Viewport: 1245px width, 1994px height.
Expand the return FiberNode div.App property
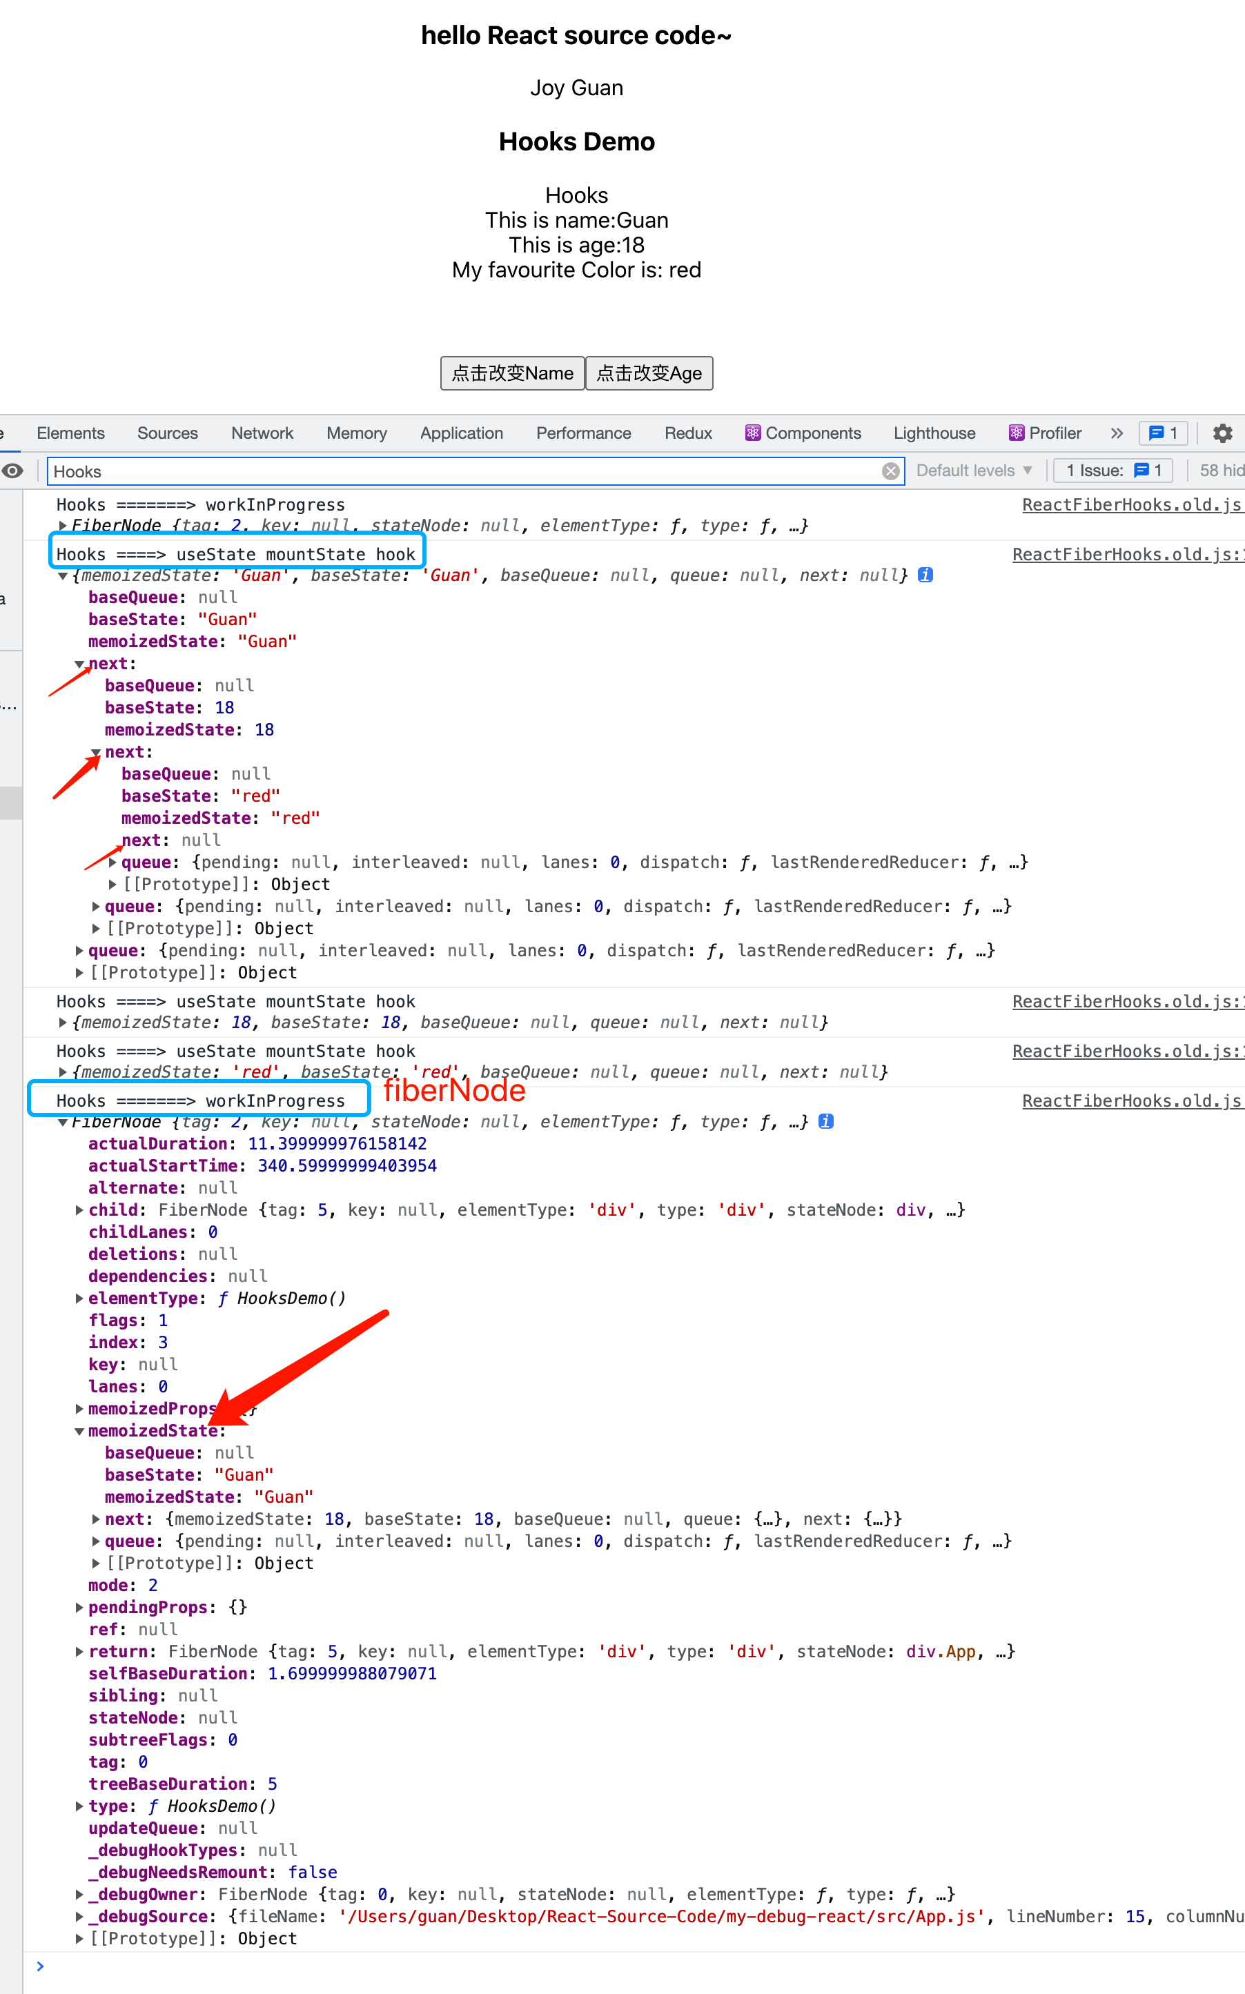click(79, 1652)
